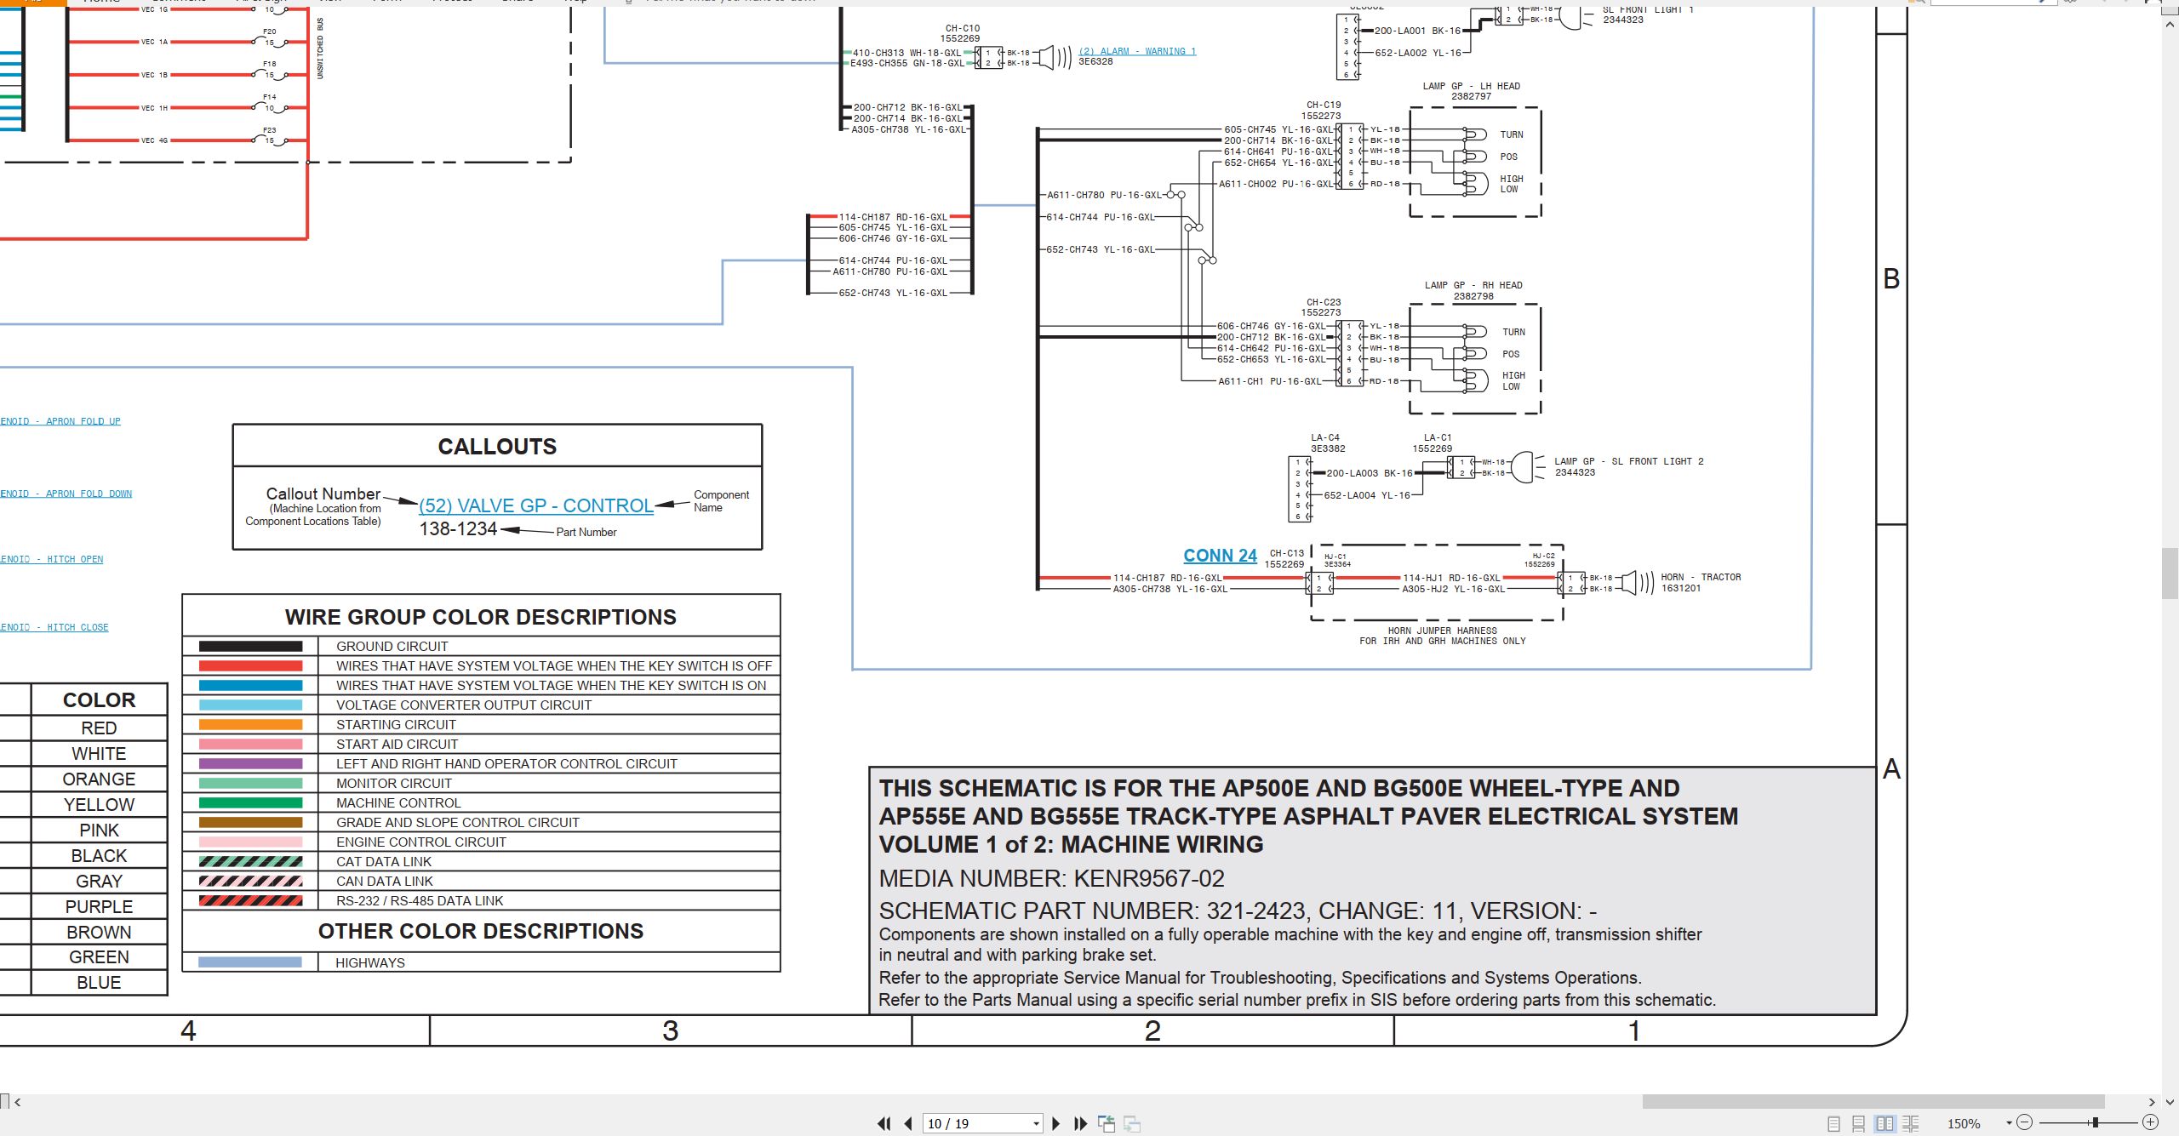Screen dimensions: 2179x1136
Task: Click the CALLOUTS heading
Action: pos(497,447)
